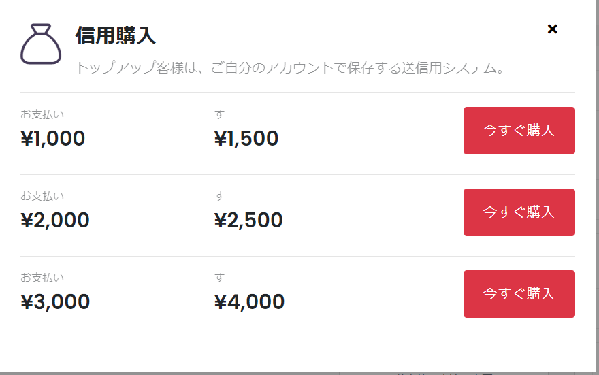Select the ¥3,000 payment amount
This screenshot has width=599, height=375.
point(55,301)
